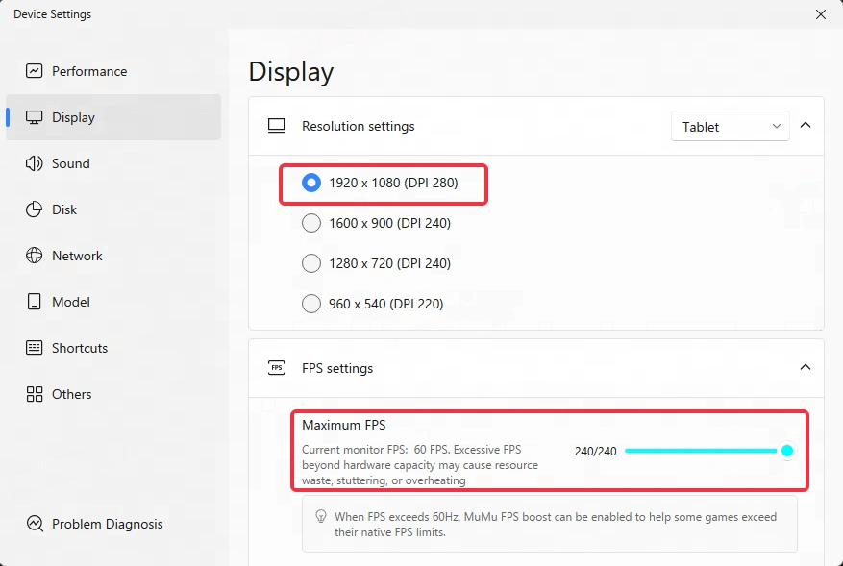Select the 1280 x 720 resolution option
Viewport: 843px width, 566px height.
[x=311, y=263]
